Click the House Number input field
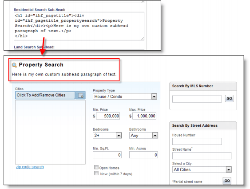The width and height of the screenshot is (250, 189). pyautogui.click(x=197, y=141)
